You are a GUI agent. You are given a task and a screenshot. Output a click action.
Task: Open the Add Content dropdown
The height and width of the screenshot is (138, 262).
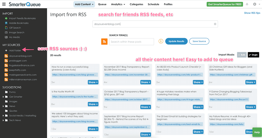84,4
